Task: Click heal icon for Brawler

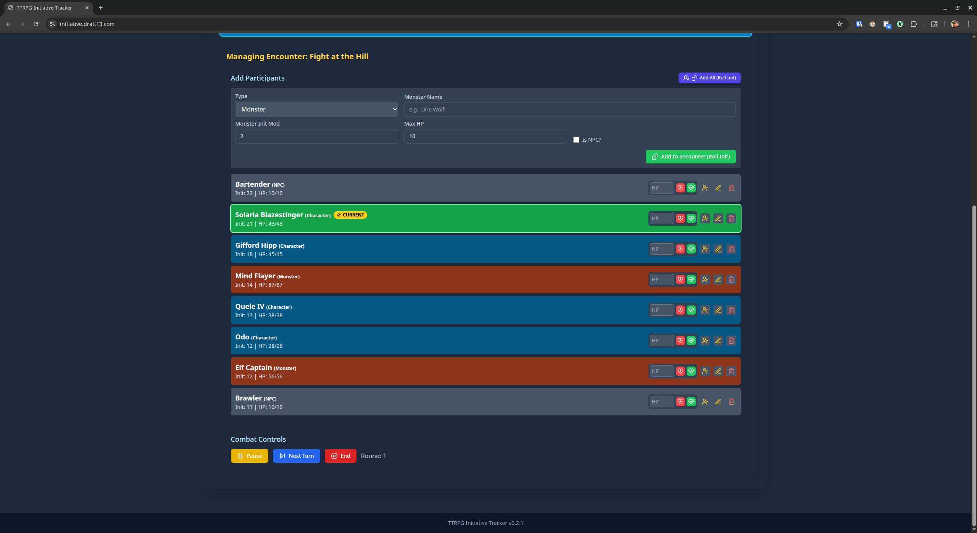Action: coord(691,402)
